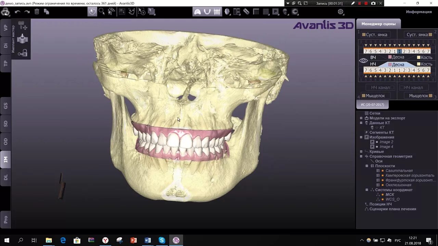Select the lower jaw arch toolbar icon
This screenshot has height=246, width=438.
click(x=207, y=12)
